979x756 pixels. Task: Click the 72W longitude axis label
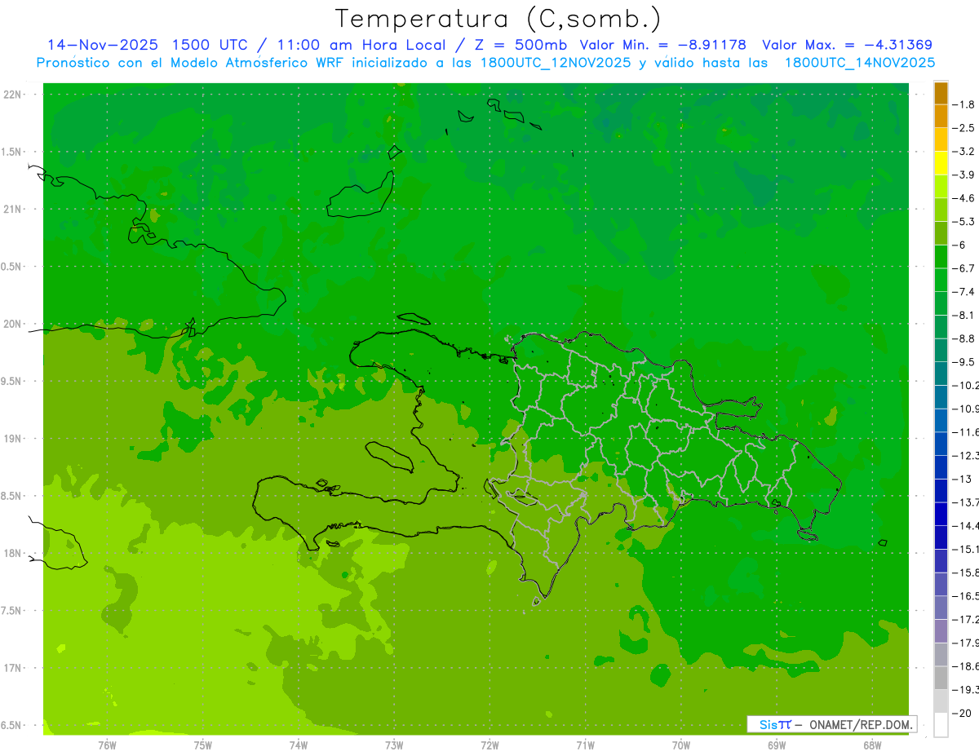point(489,745)
